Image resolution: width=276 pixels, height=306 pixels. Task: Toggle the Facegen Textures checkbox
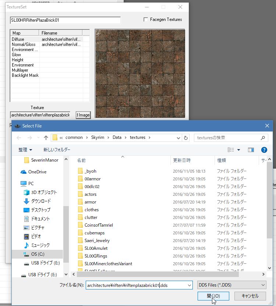pyautogui.click(x=146, y=19)
